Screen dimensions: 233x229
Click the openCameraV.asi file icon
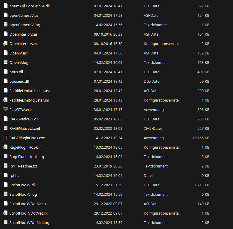(6, 15)
